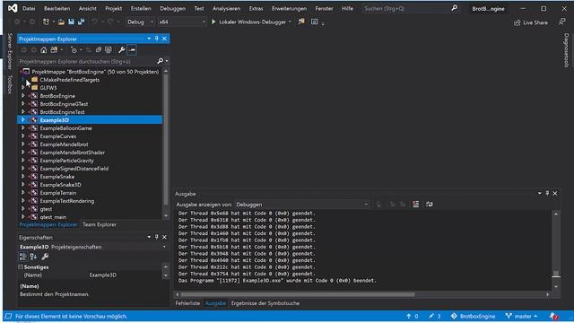Open the Debuggen menu

[x=172, y=8]
